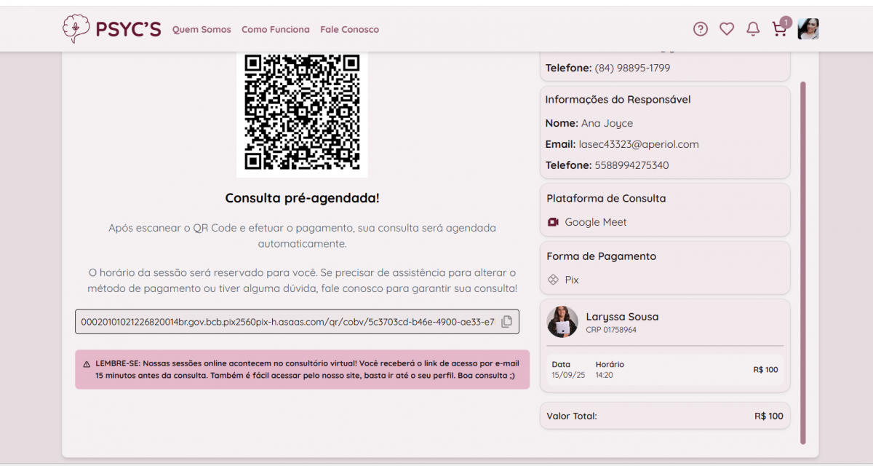Click the Pix payment icon

click(553, 280)
